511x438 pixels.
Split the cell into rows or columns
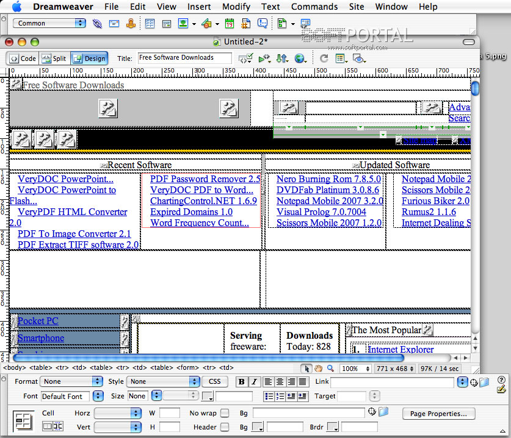coord(58,426)
